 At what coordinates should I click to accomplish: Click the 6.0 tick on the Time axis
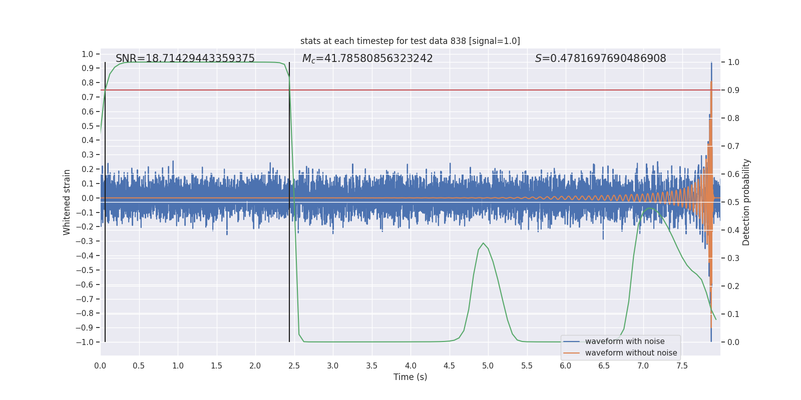coord(566,365)
